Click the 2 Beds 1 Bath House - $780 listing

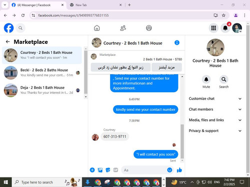pyautogui.click(x=162, y=59)
